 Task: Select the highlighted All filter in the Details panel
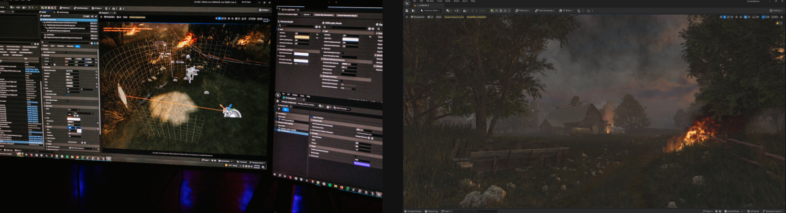(78, 46)
